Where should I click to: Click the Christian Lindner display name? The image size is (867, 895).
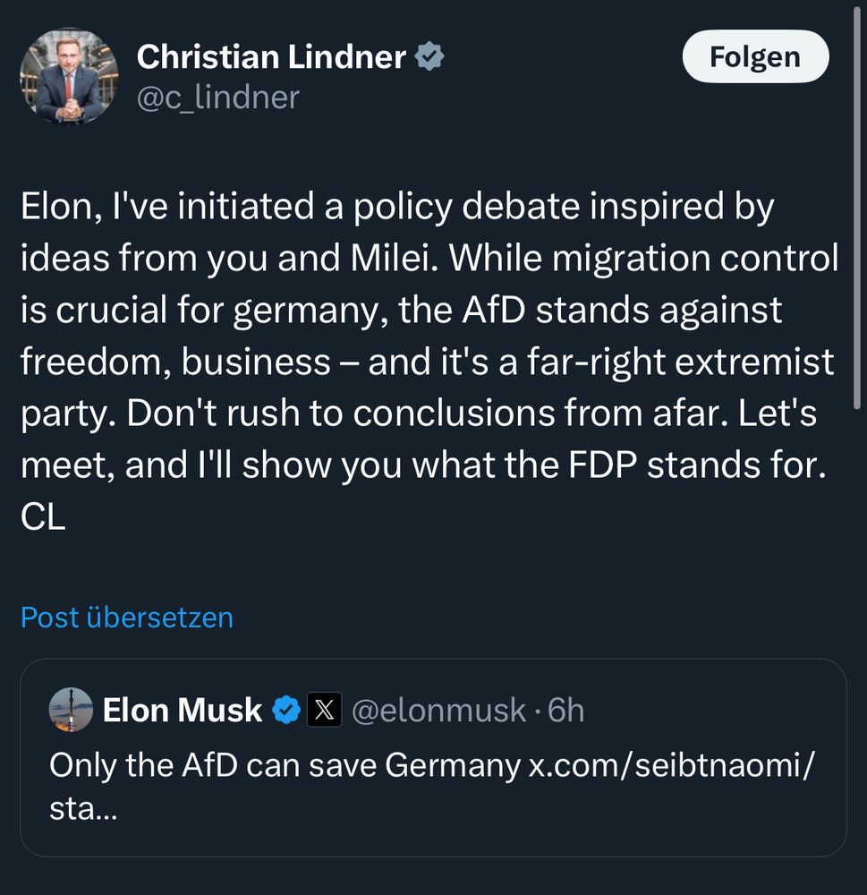click(271, 57)
